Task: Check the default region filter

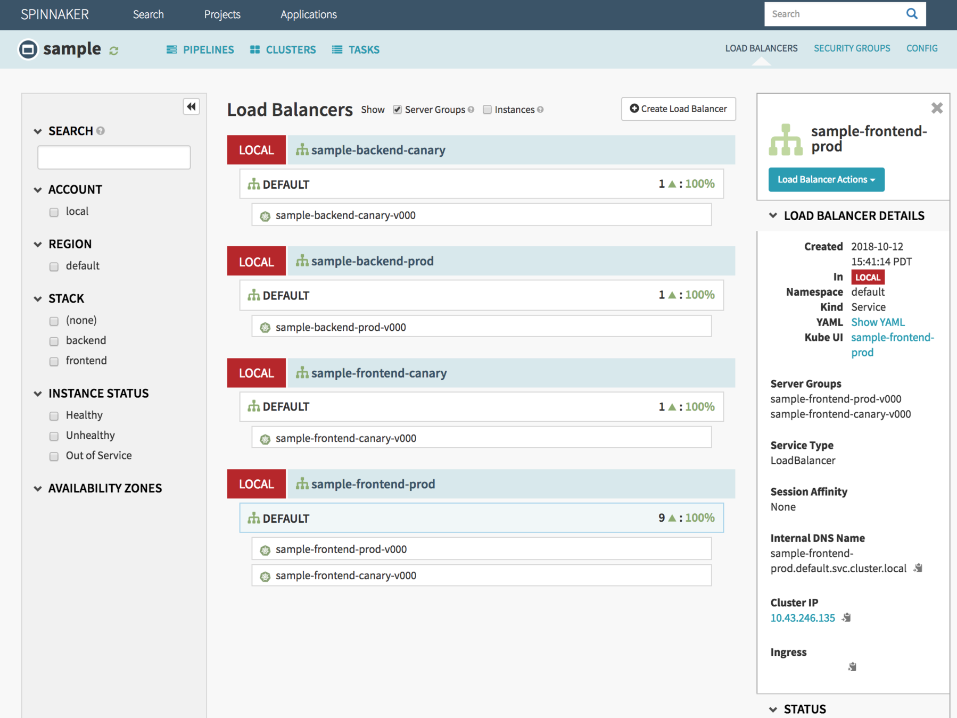Action: point(54,266)
